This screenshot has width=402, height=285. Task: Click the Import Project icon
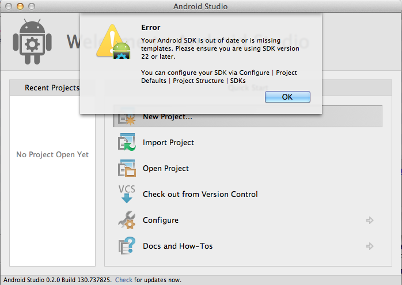pyautogui.click(x=126, y=142)
